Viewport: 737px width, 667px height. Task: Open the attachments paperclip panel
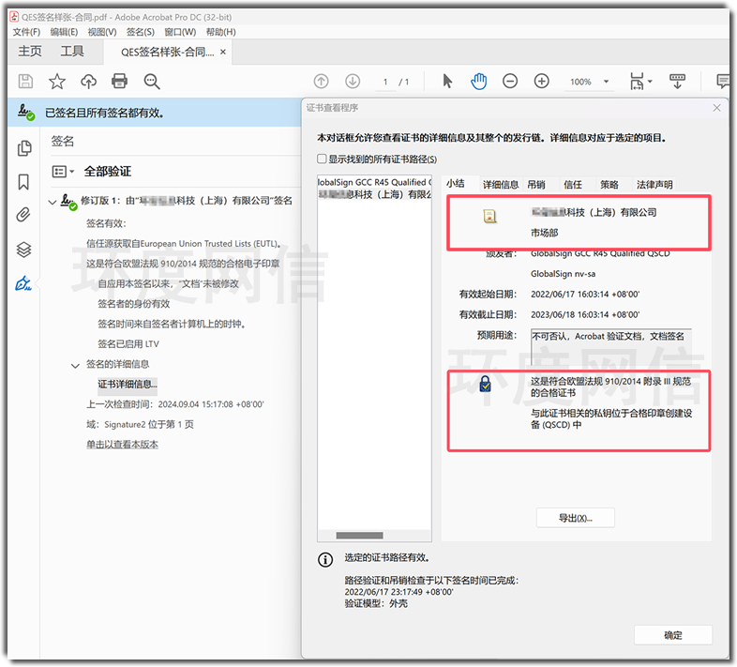(x=23, y=215)
